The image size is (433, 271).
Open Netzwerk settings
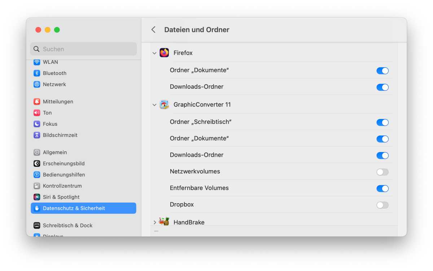pyautogui.click(x=83, y=84)
